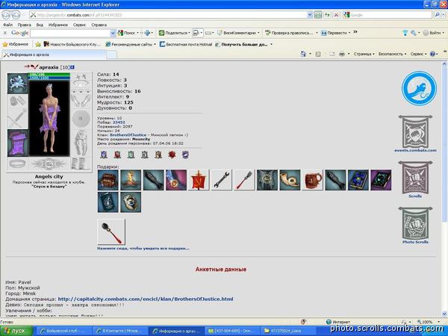
Task: Click the Новости Бойцовского Клуба favorite link
Action: click(x=72, y=44)
